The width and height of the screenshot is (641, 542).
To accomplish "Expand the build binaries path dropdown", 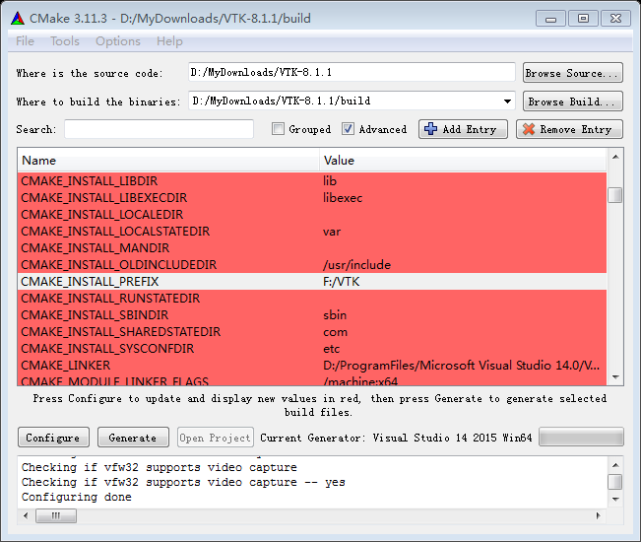I will coord(507,102).
